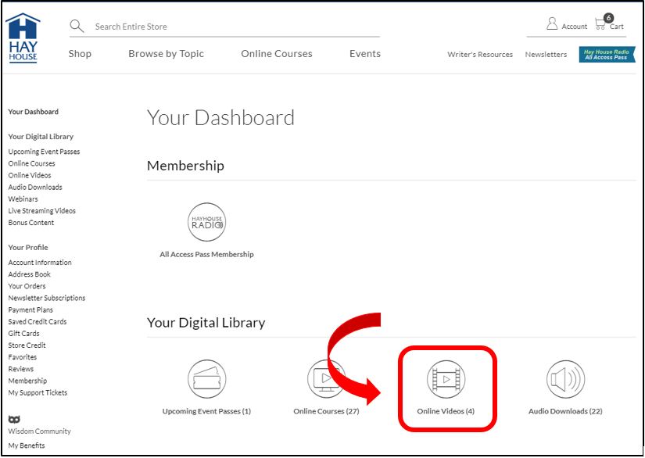Open the shopping cart icon
The image size is (645, 458).
[601, 23]
